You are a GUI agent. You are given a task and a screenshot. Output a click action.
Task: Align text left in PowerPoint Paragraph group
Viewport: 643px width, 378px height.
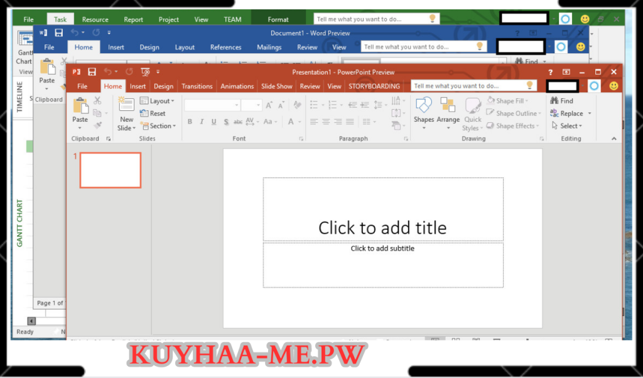tap(314, 122)
